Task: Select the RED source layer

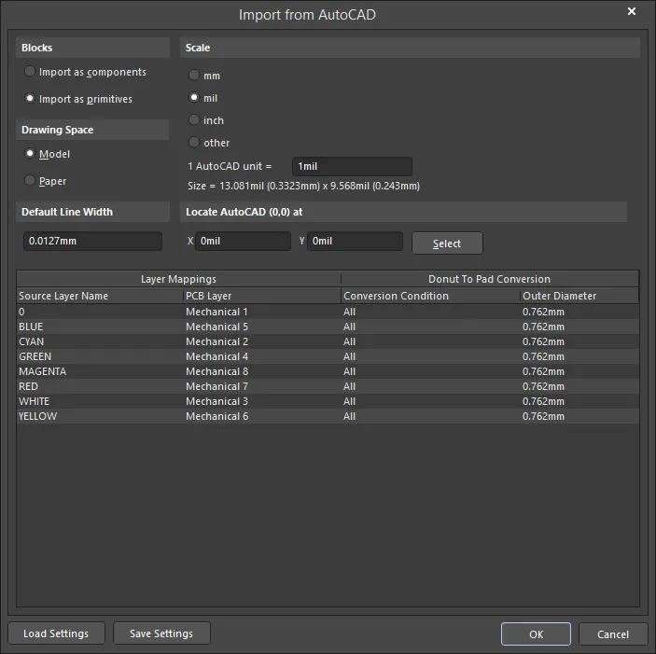Action: click(100, 386)
